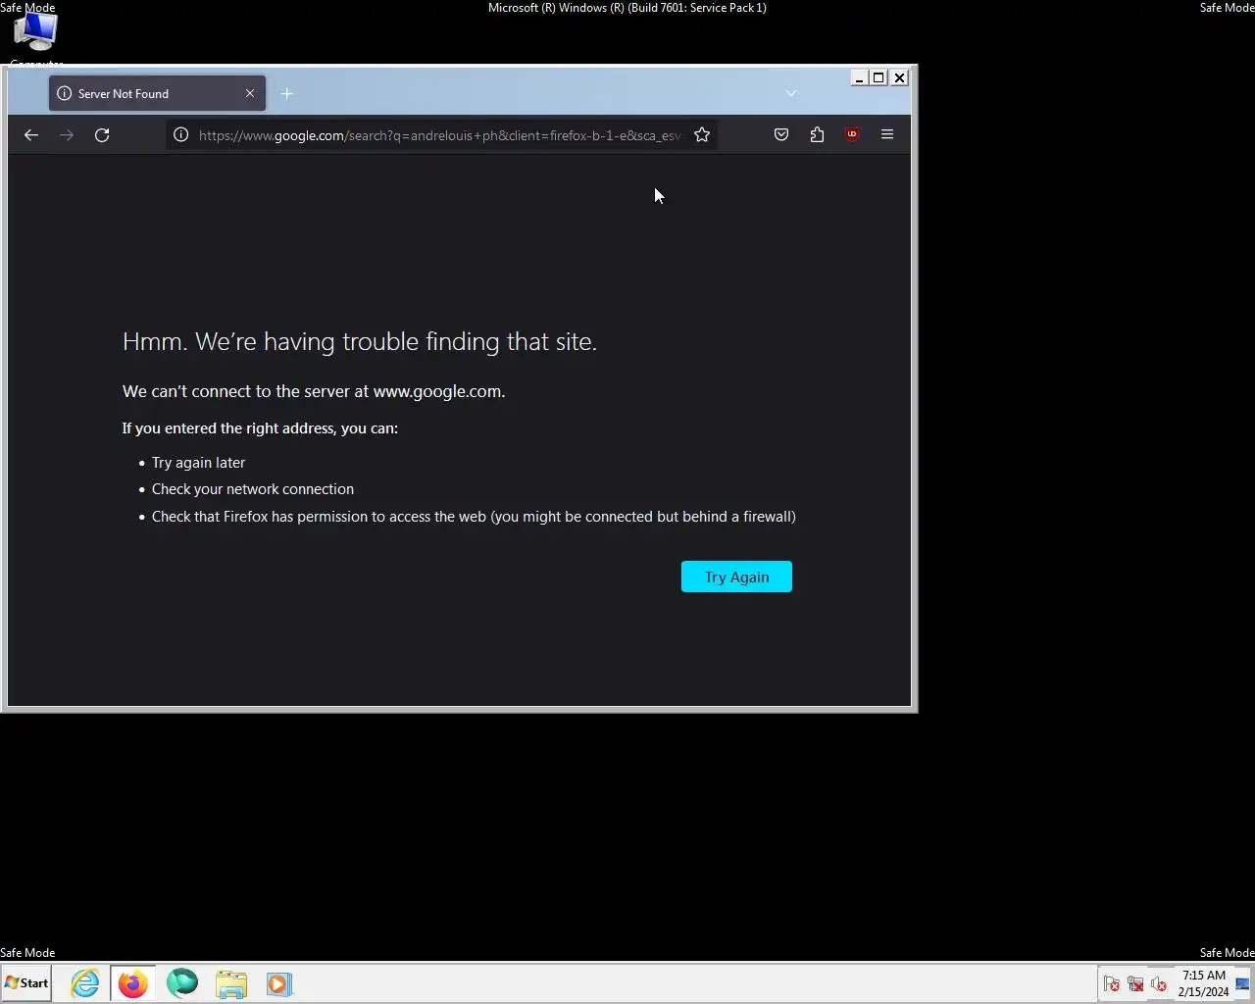Open the uBlock Origin extension icon
This screenshot has width=1255, height=1004.
(x=852, y=135)
